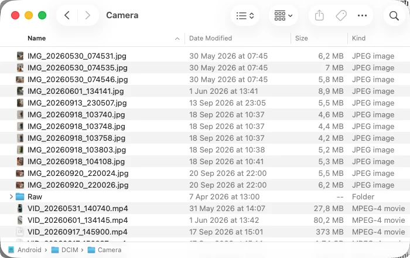Select file name IMG_20260530_074531.jpg

[77, 56]
